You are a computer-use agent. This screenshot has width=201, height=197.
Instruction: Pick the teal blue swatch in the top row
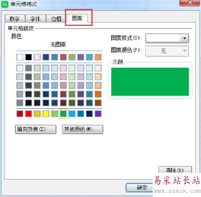89,57
